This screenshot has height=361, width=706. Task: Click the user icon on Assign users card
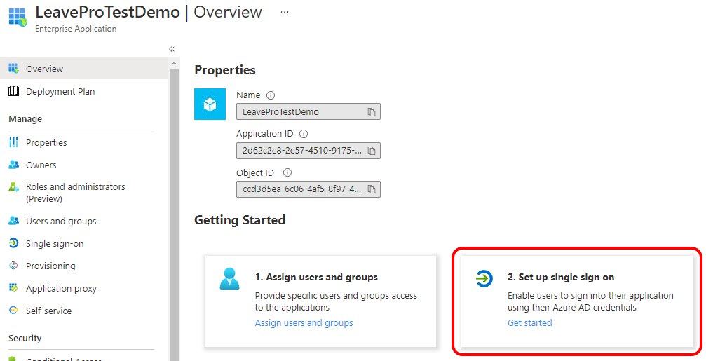(x=230, y=278)
